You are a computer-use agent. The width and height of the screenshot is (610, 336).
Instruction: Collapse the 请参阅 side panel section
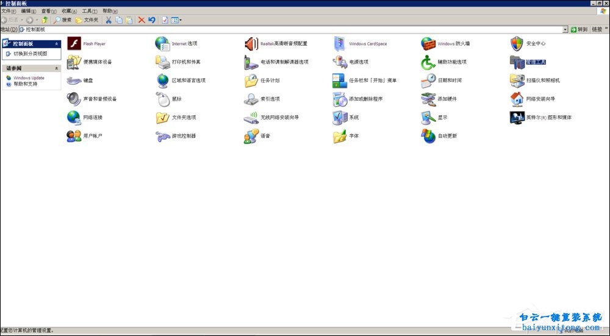pos(57,68)
